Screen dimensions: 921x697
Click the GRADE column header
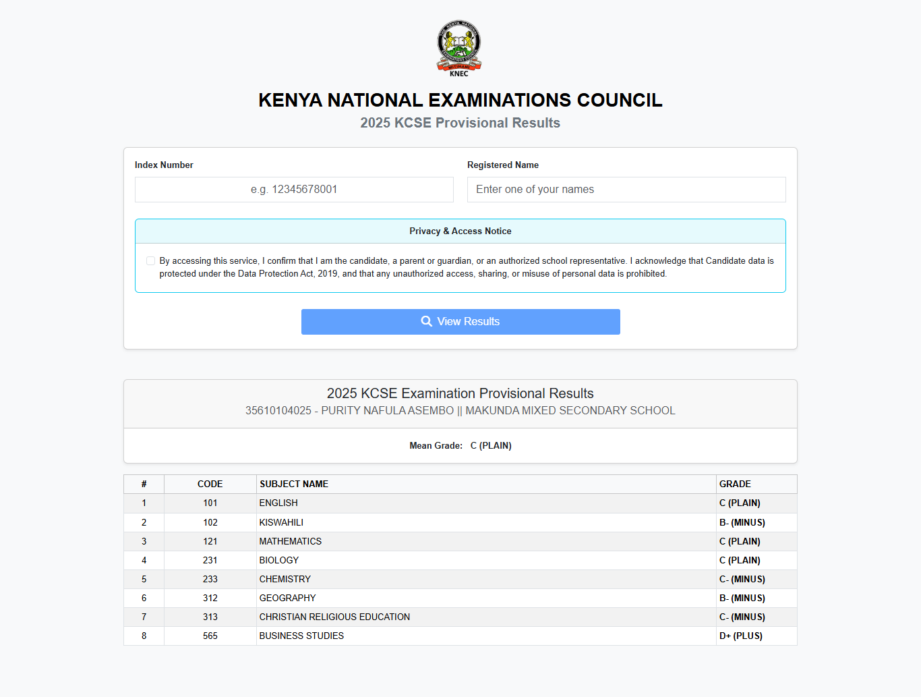(735, 484)
